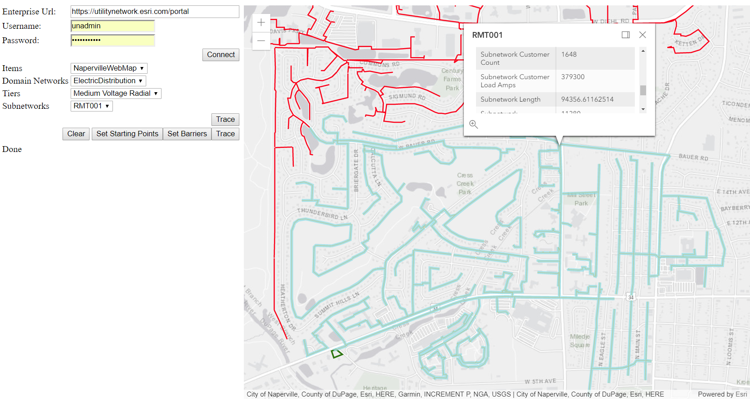Click the Enterprise Url label
This screenshot has width=750, height=406.
pyautogui.click(x=29, y=12)
